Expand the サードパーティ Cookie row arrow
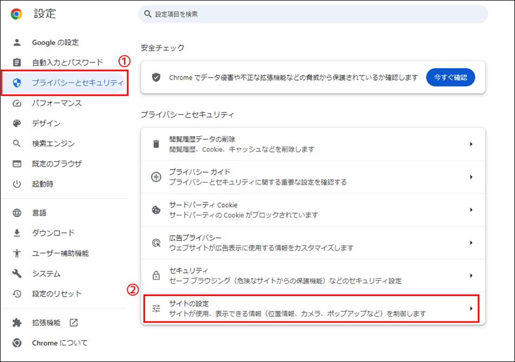The height and width of the screenshot is (362, 515). pyautogui.click(x=471, y=210)
